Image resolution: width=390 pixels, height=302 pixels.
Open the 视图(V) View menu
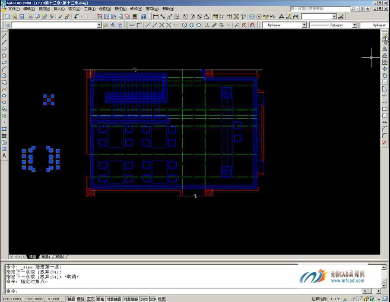coord(44,9)
